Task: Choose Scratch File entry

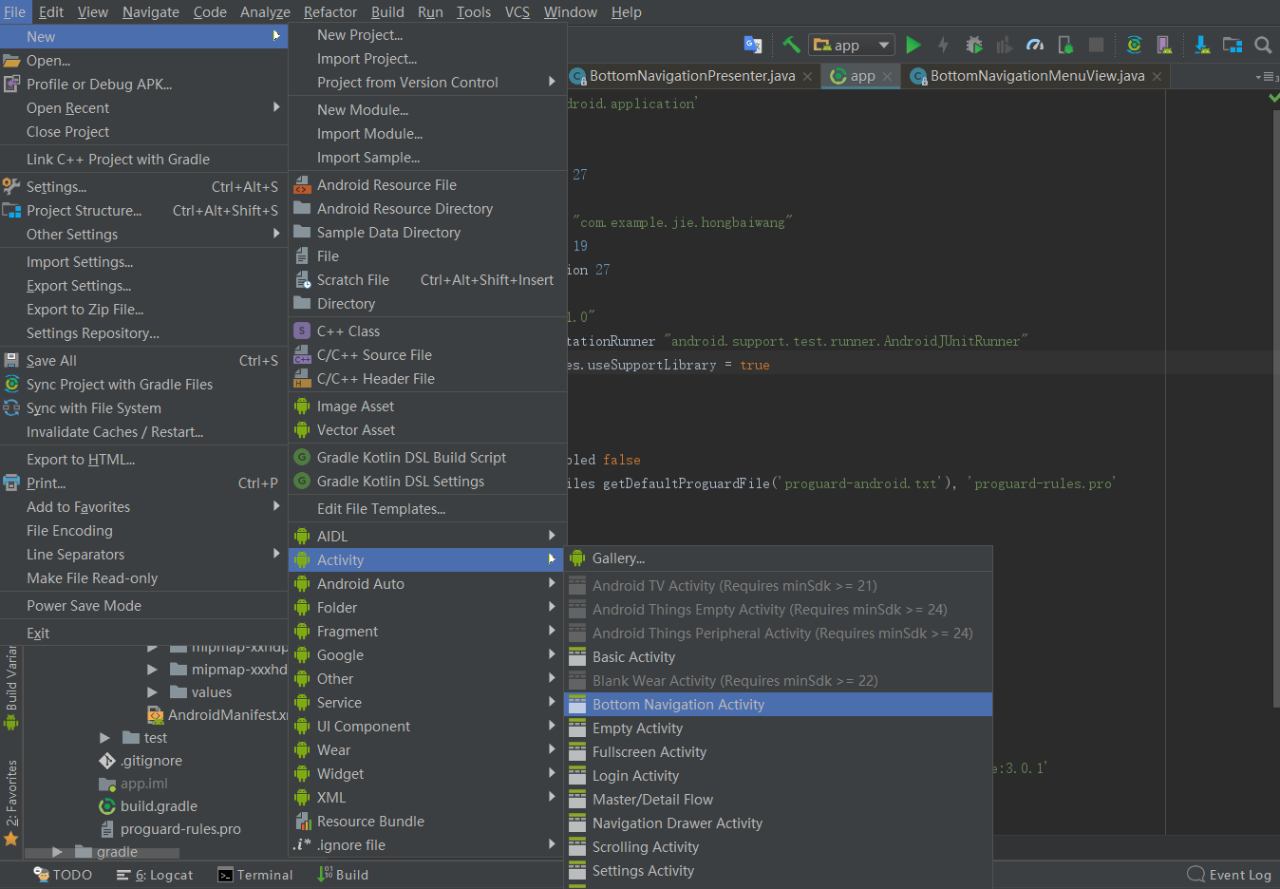Action: tap(427, 280)
